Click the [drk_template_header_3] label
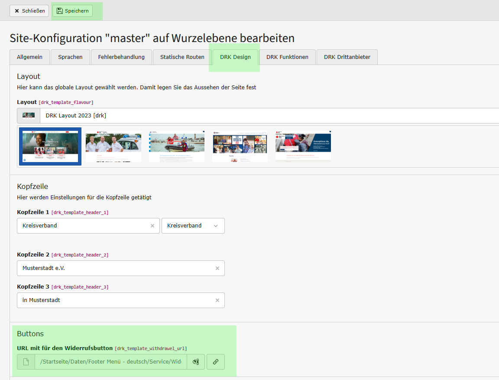The height and width of the screenshot is (380, 499). click(80, 287)
